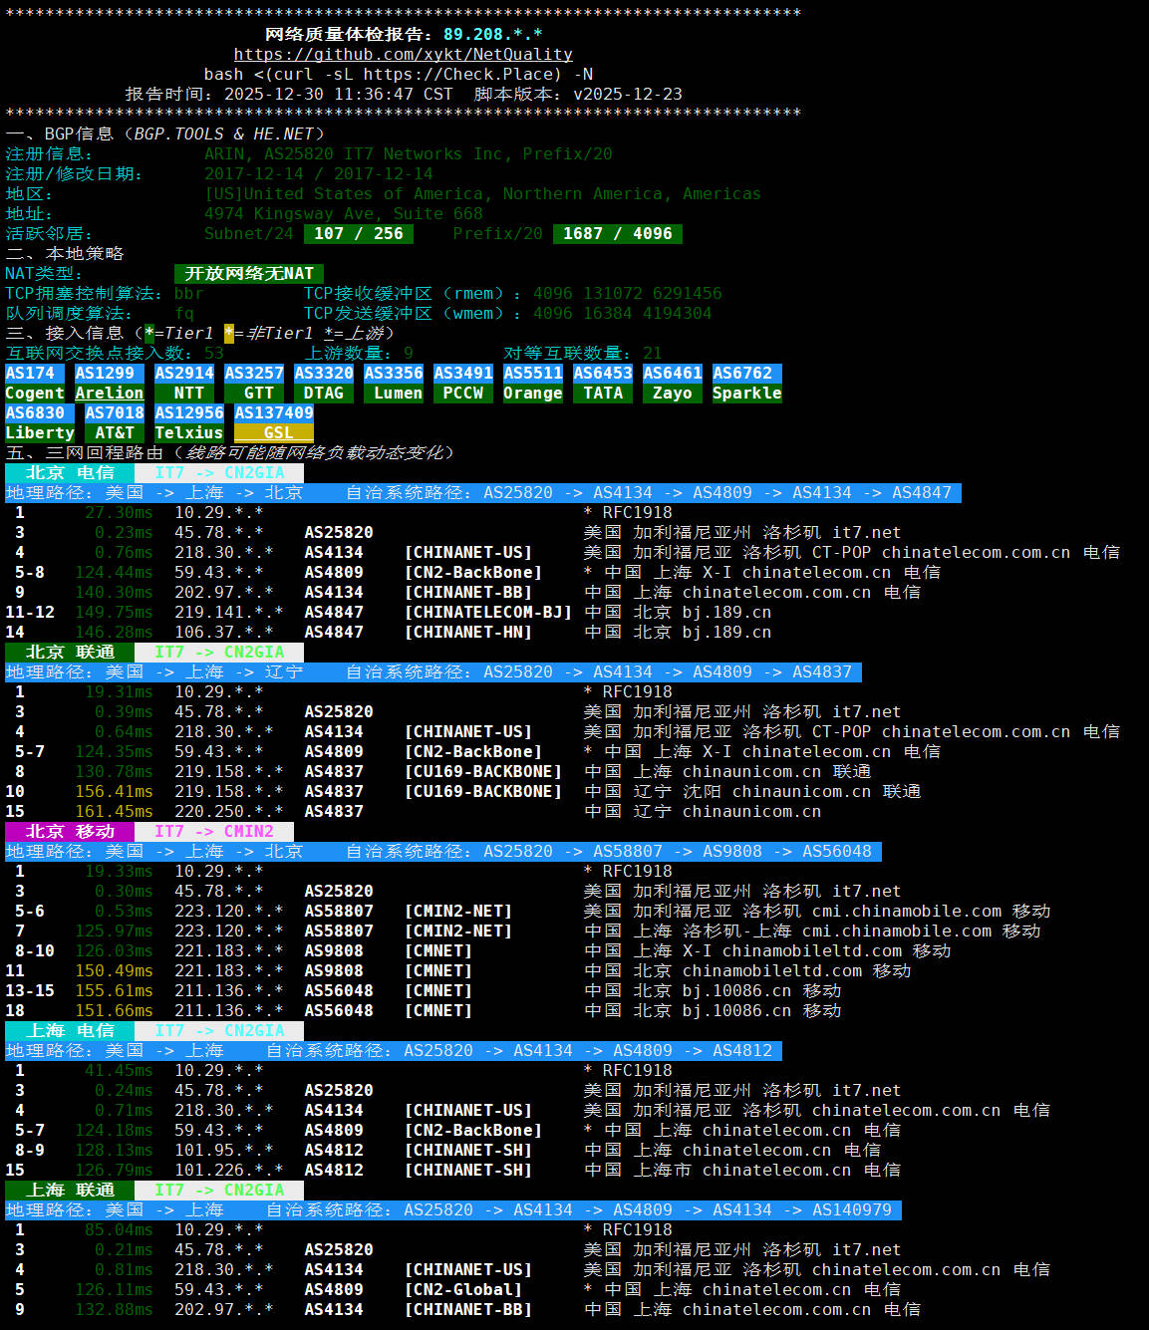Click the yellow GSL AS137409 badge
Image resolution: width=1149 pixels, height=1330 pixels.
click(274, 423)
